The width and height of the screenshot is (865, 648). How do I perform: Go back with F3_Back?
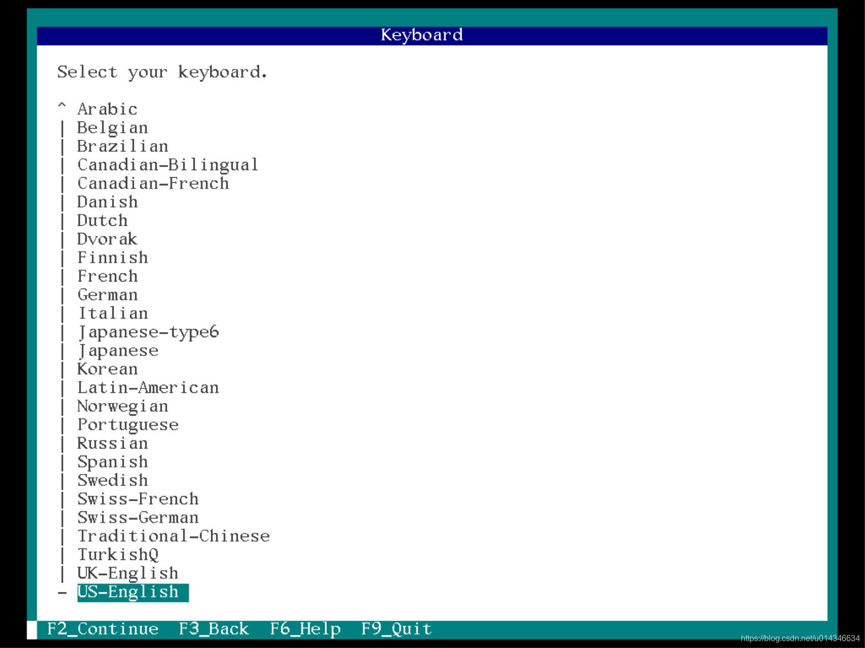point(214,629)
